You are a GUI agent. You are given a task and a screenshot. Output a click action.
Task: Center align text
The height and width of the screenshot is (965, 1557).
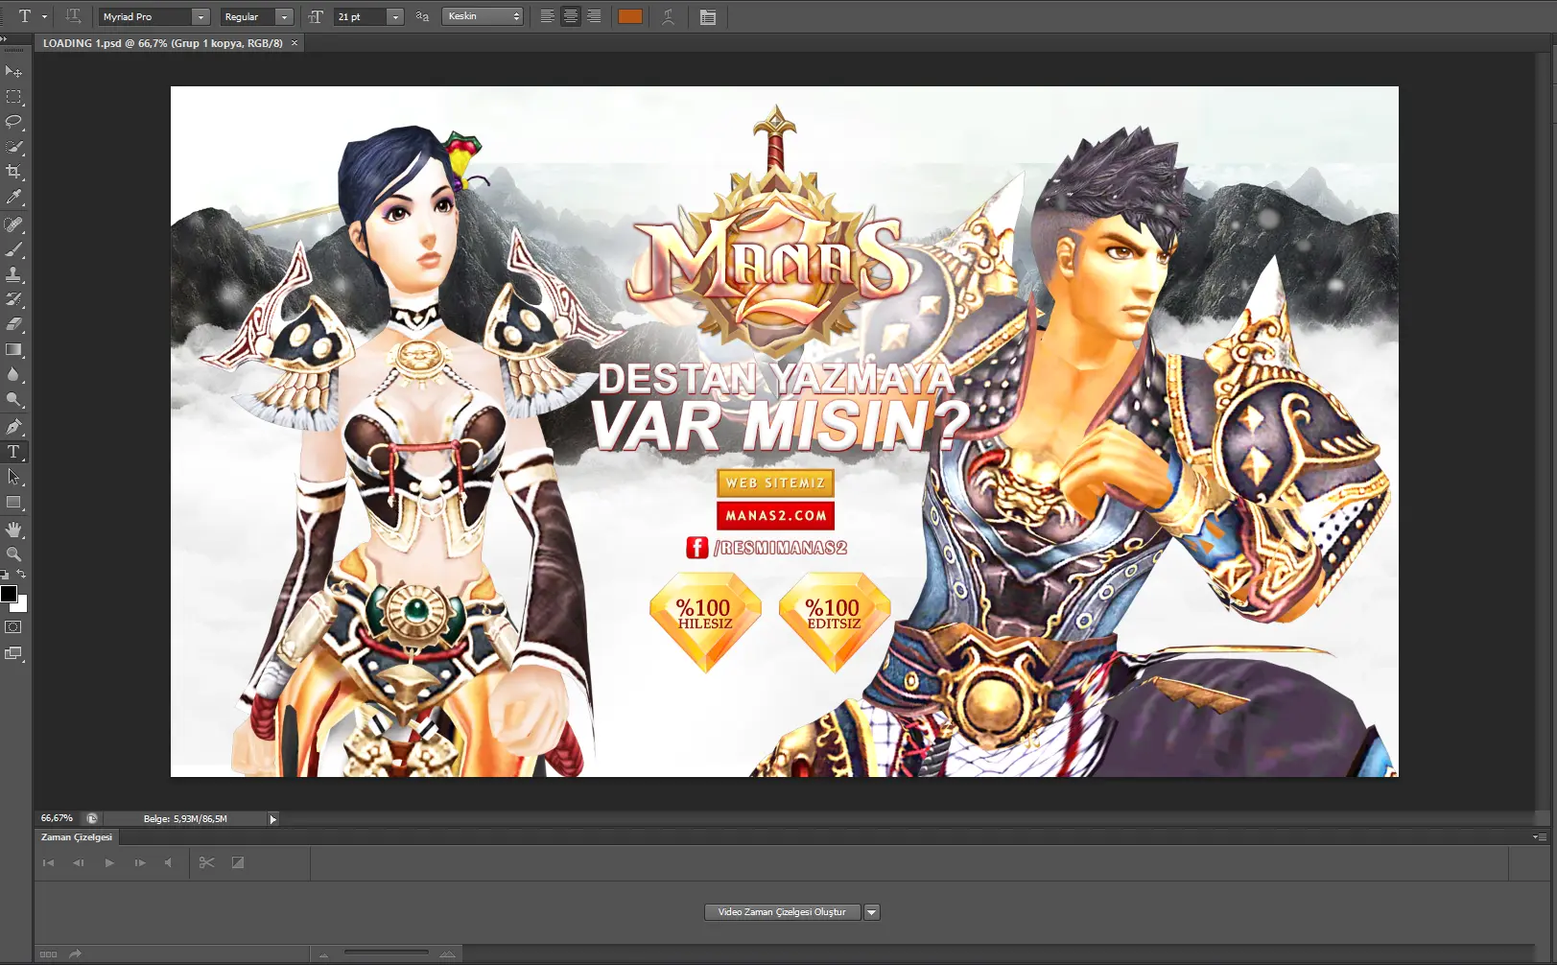click(x=571, y=16)
